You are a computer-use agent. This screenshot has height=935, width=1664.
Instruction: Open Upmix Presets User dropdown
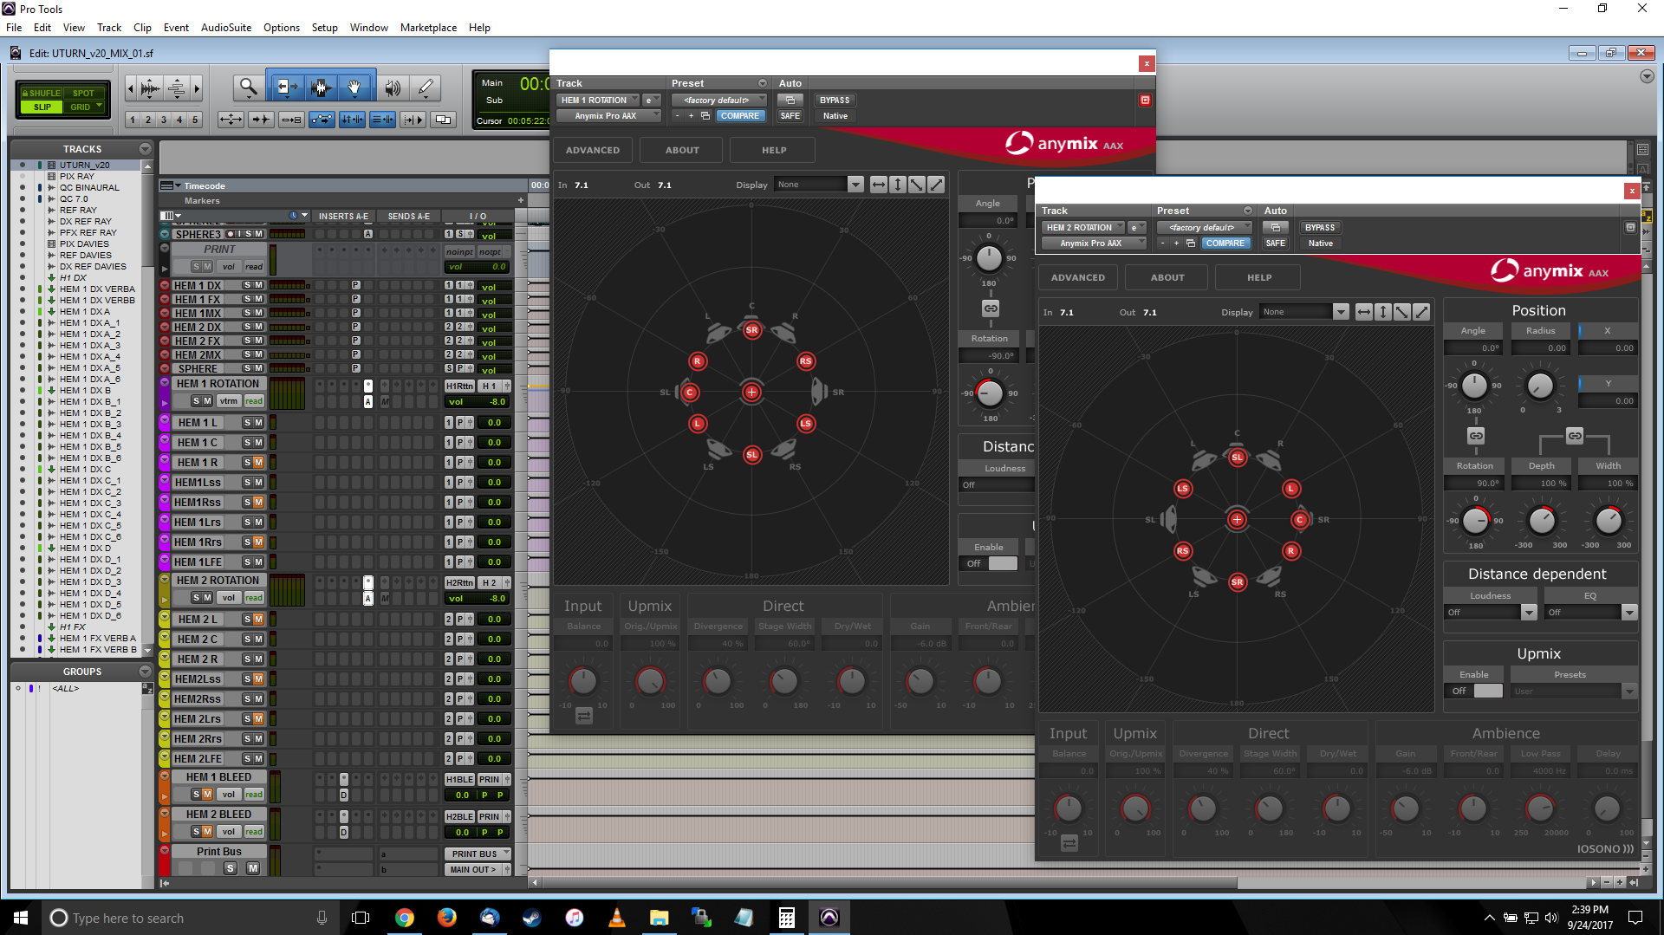[x=1573, y=692]
